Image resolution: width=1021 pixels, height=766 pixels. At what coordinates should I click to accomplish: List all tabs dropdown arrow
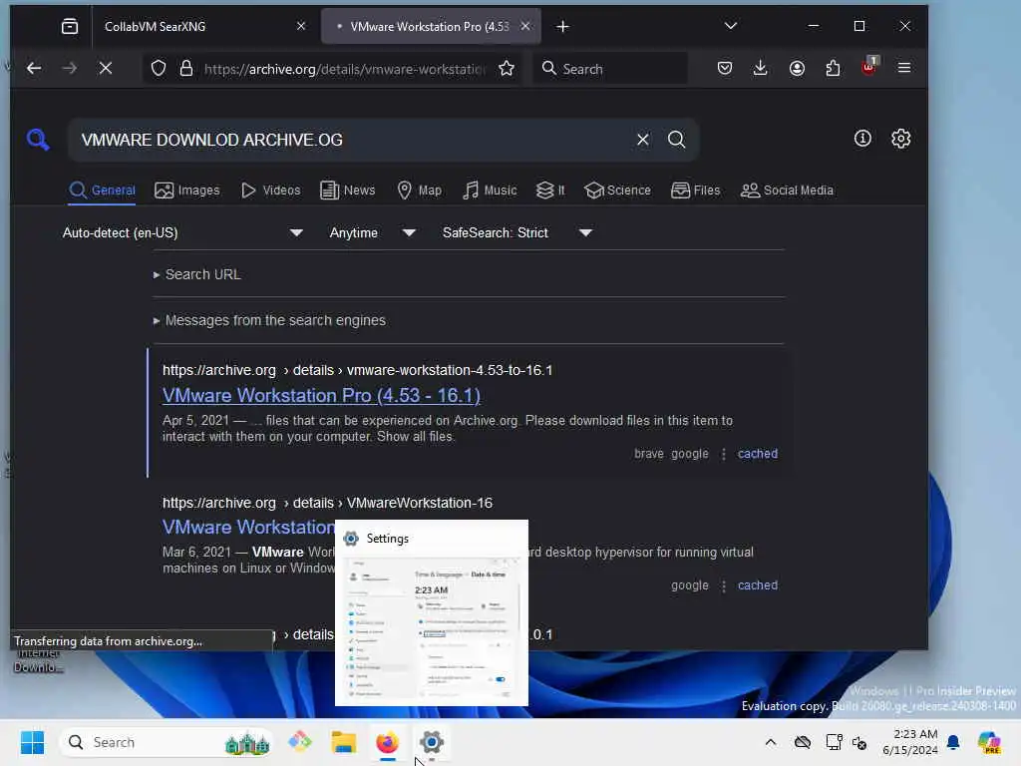(x=731, y=26)
